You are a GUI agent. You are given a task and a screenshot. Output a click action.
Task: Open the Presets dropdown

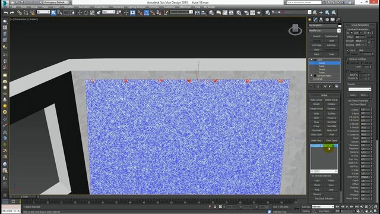[360, 89]
